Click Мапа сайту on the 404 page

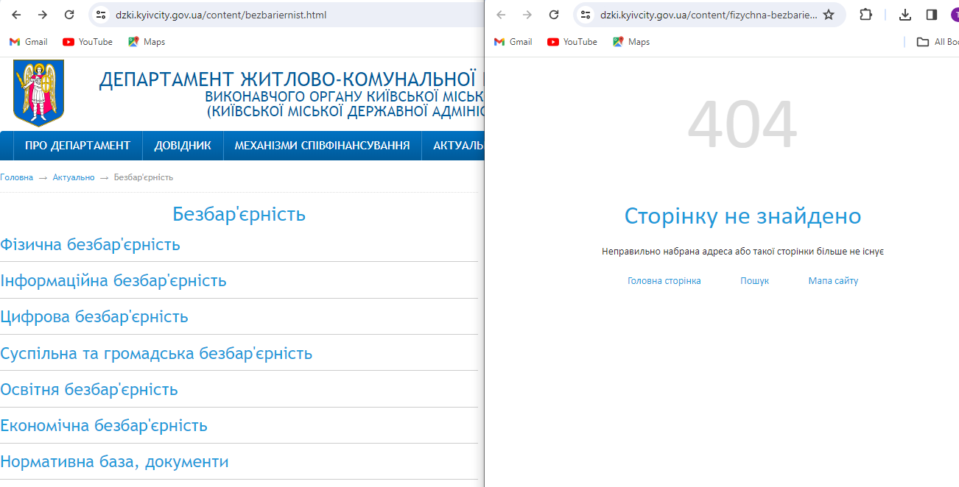832,280
